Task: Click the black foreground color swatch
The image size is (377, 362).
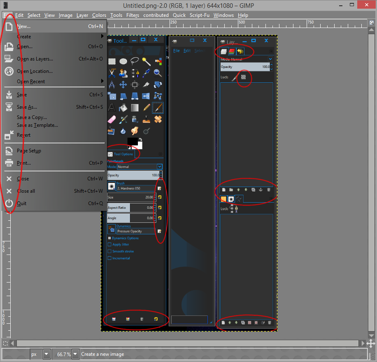Action: click(132, 141)
